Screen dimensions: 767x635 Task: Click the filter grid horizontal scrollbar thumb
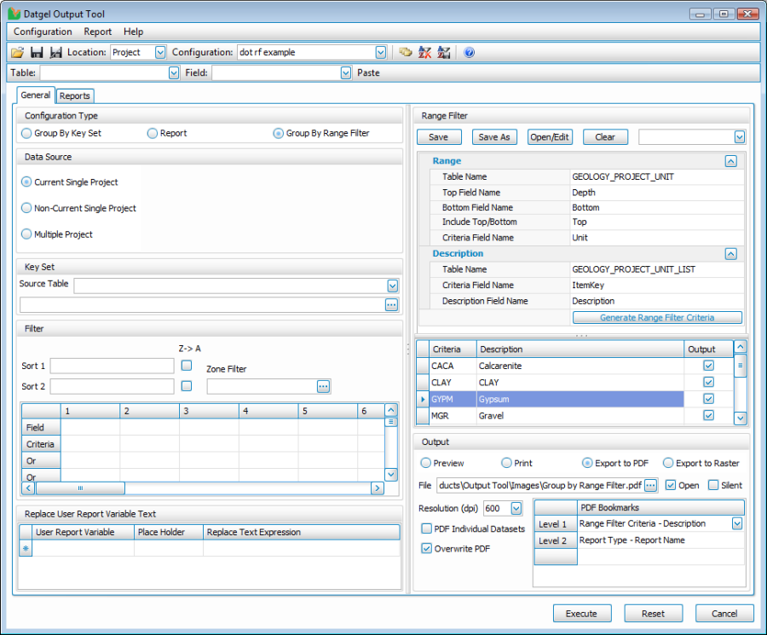tap(80, 488)
